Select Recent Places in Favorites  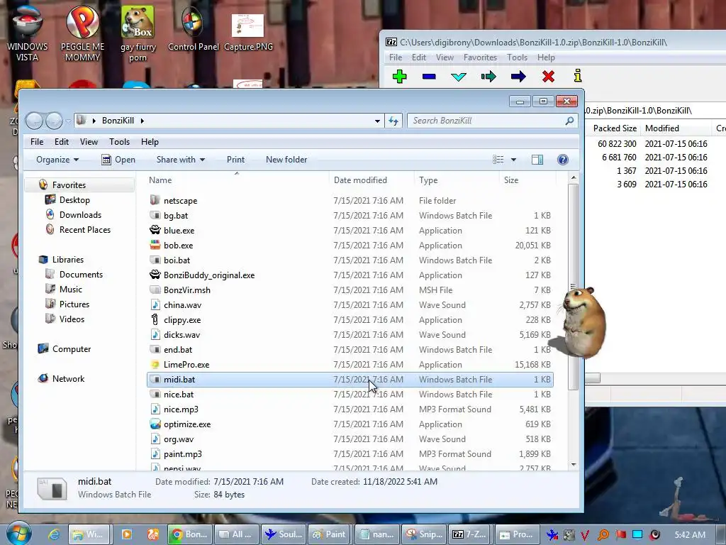85,230
